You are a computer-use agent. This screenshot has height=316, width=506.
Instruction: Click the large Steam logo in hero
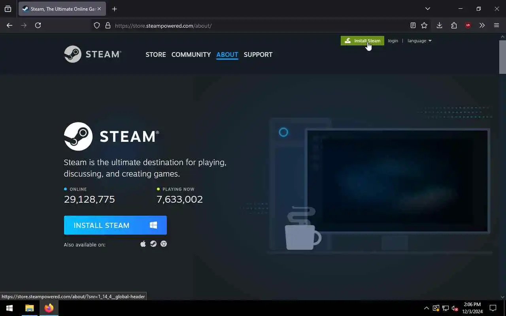(x=111, y=136)
